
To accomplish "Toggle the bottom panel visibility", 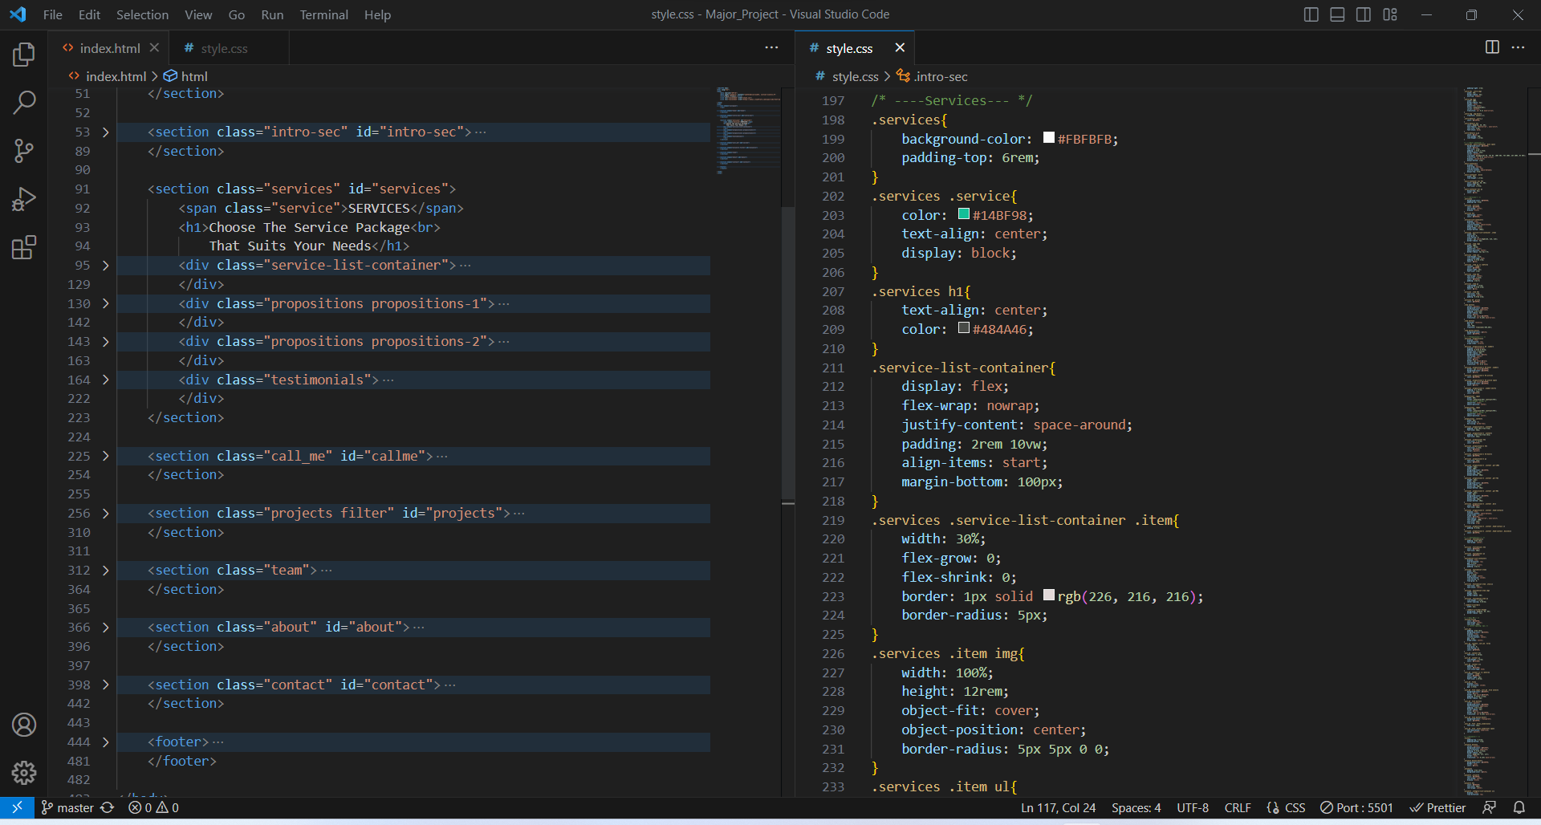I will click(1337, 14).
